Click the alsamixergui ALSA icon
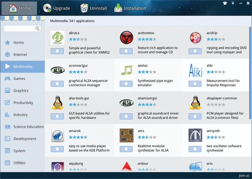This screenshot has height=179, width=252. click(x=126, y=103)
